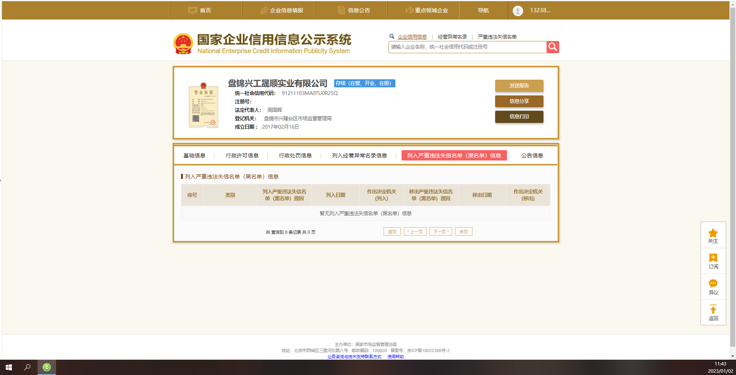Screen dimensions: 736x375
Task: Click the taskbar clock showing 11:43
Action: [720, 364]
